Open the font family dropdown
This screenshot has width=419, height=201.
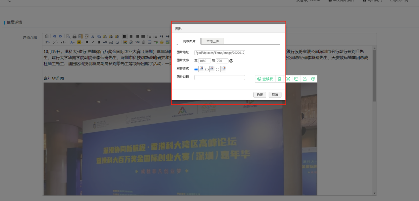[x=56, y=42]
